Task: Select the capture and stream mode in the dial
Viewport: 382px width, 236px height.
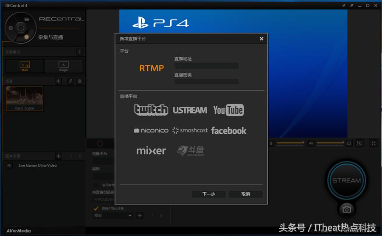Action: (x=26, y=37)
